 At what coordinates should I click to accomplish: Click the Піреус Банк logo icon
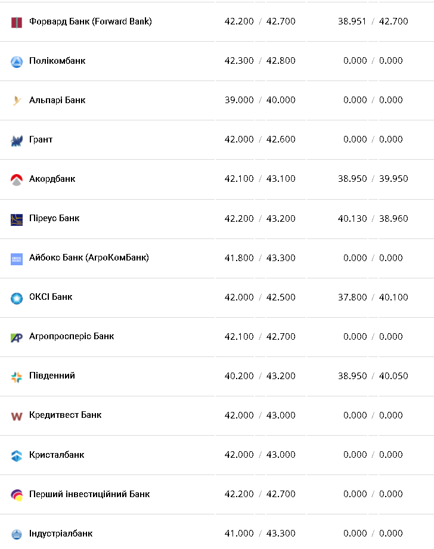[x=17, y=219]
